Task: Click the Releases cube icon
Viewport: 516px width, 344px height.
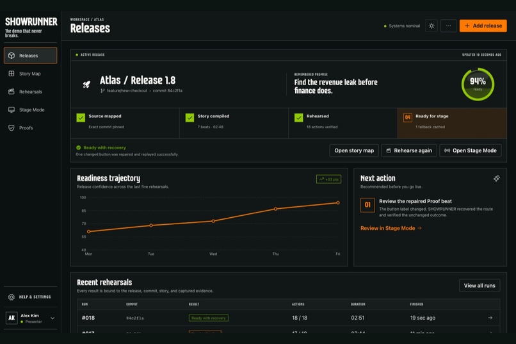Action: click(12, 55)
